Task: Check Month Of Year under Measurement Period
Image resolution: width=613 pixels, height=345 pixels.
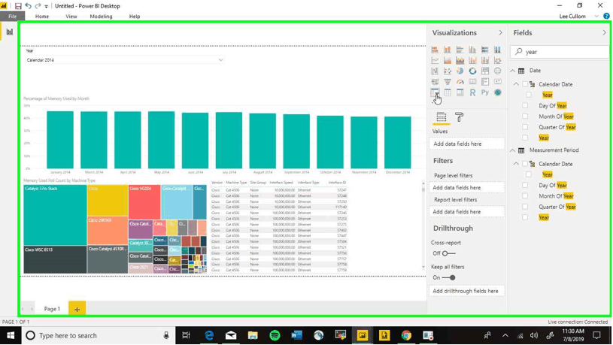Action: 525,195
